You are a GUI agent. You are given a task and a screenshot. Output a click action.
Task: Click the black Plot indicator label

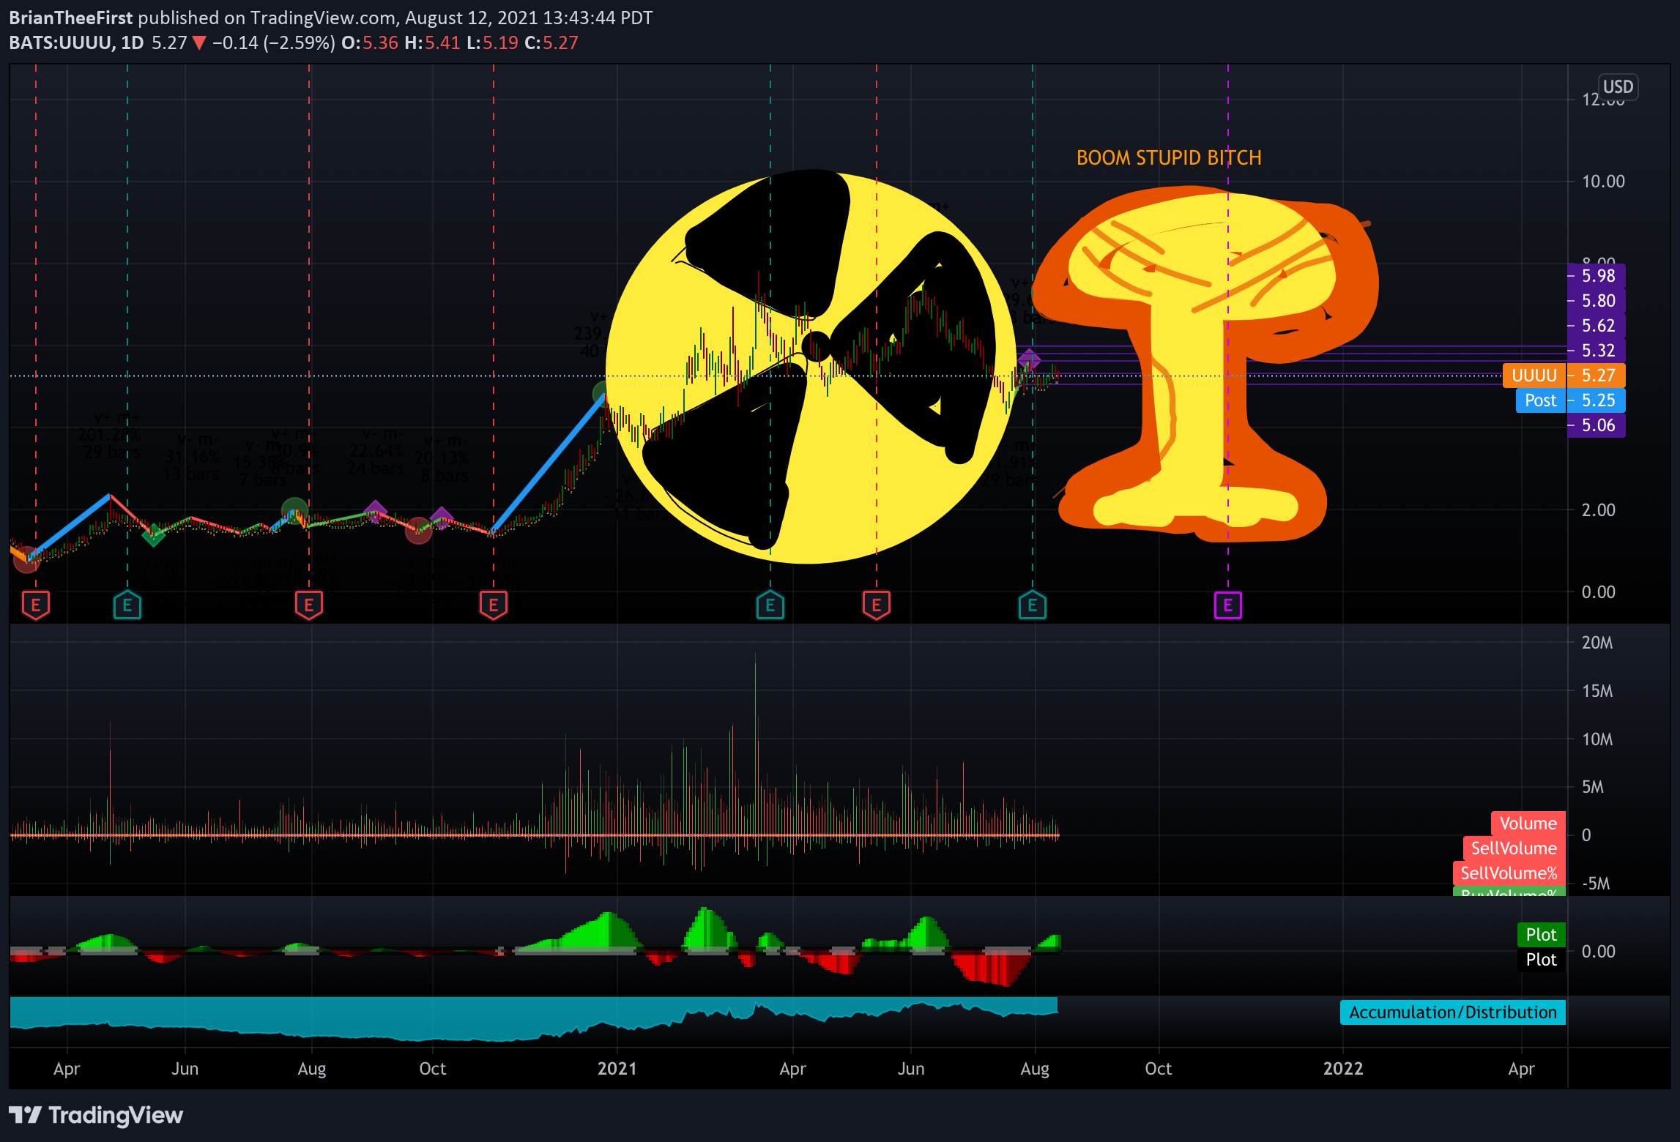tap(1541, 960)
